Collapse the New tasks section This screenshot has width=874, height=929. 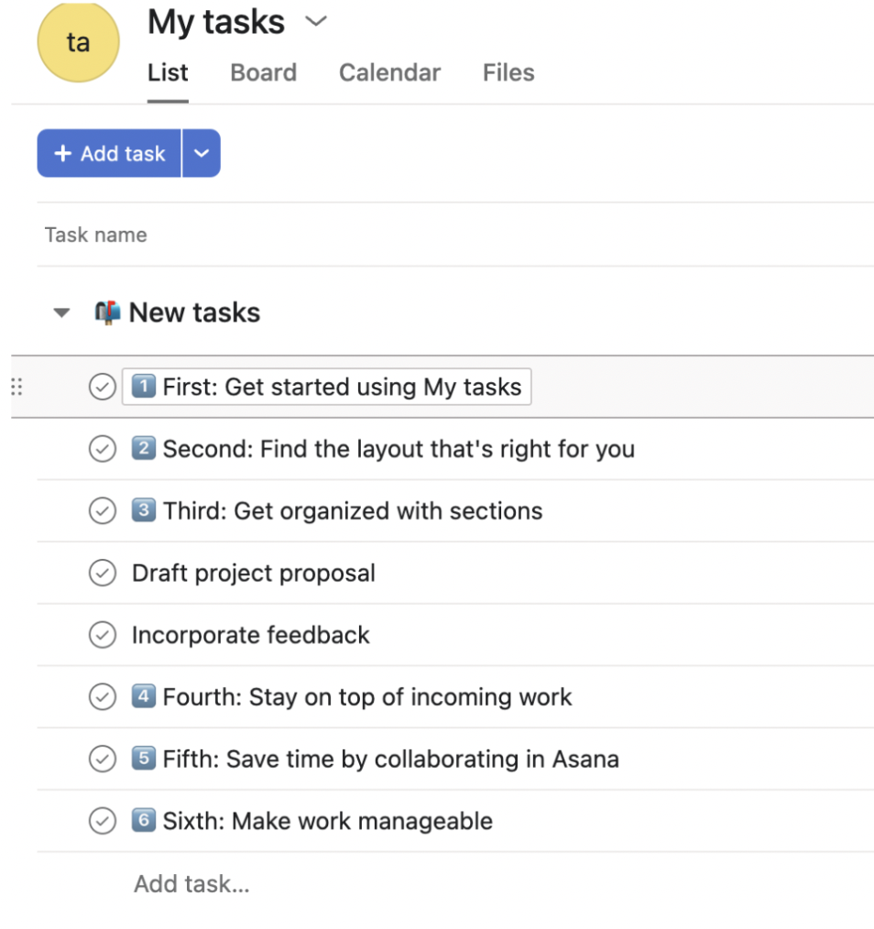pyautogui.click(x=61, y=312)
